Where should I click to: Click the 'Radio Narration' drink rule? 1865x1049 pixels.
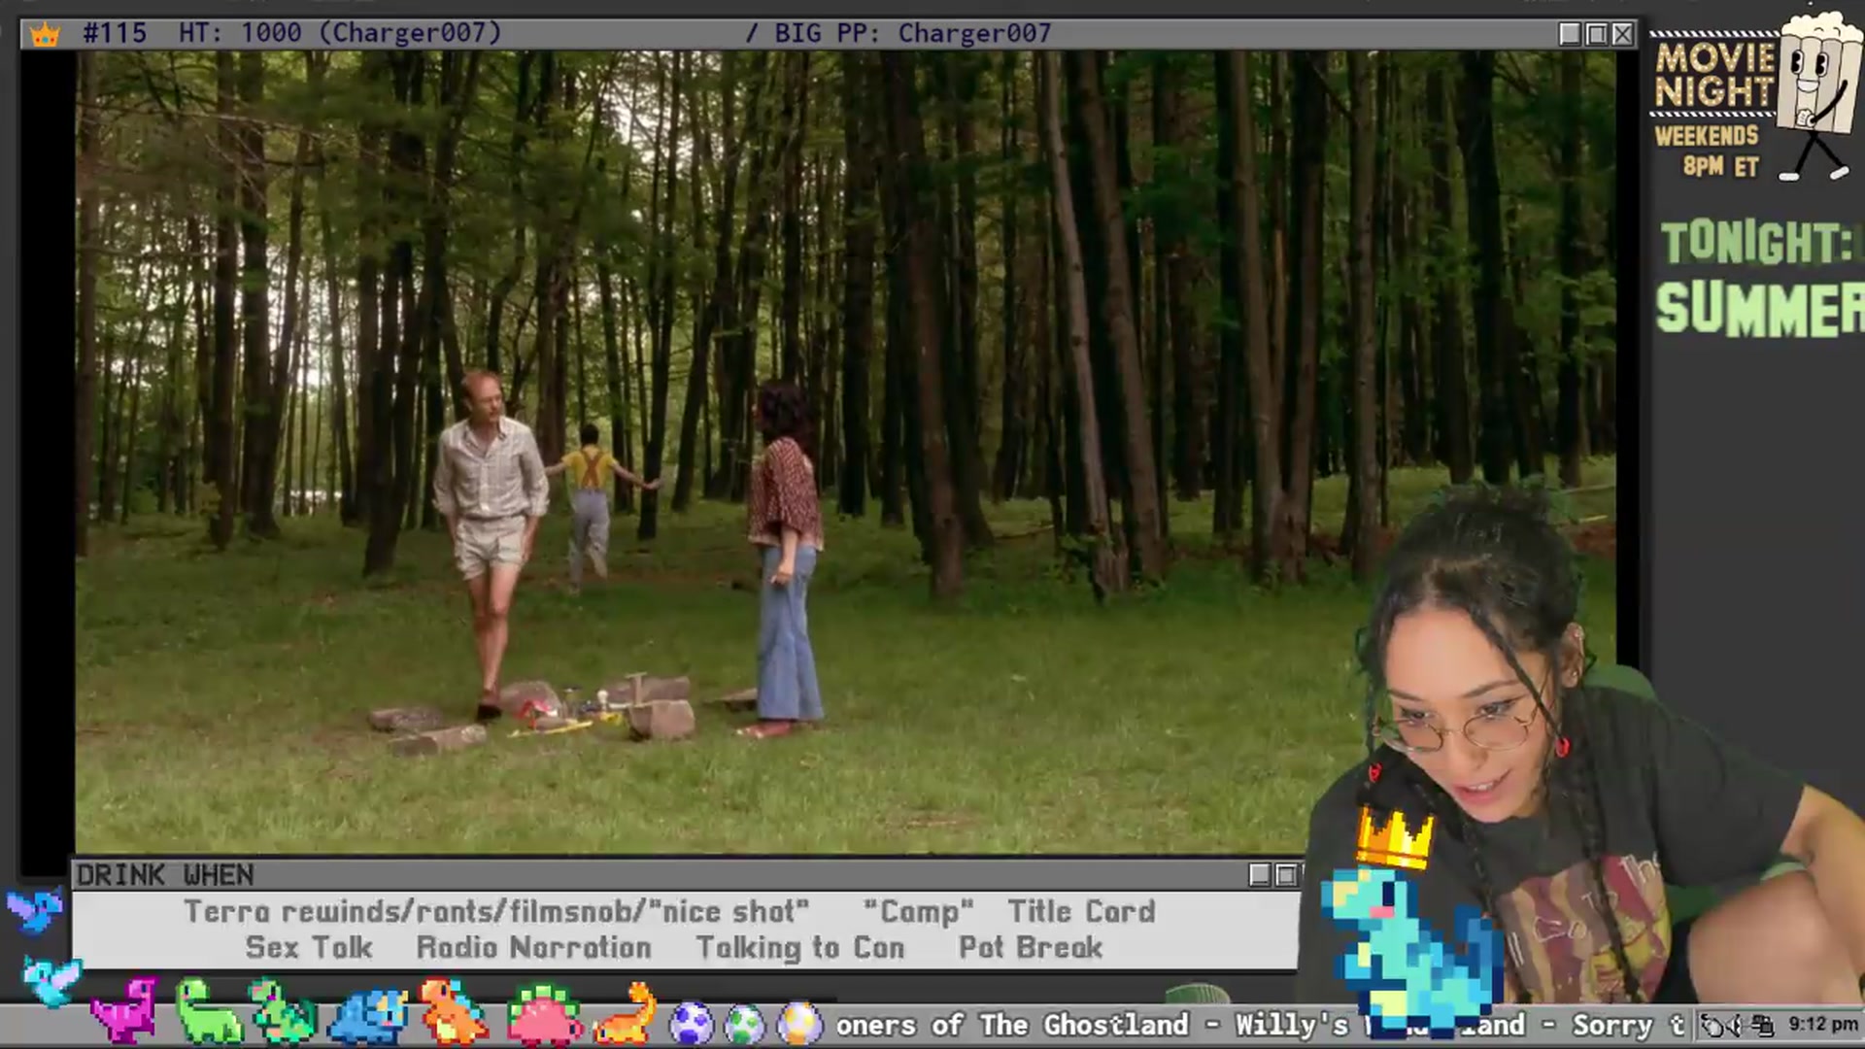[x=534, y=947]
